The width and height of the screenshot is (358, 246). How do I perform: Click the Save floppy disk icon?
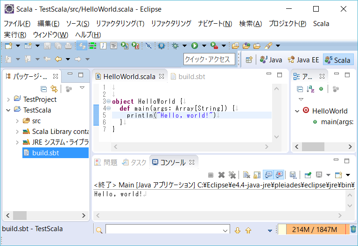click(x=47, y=46)
